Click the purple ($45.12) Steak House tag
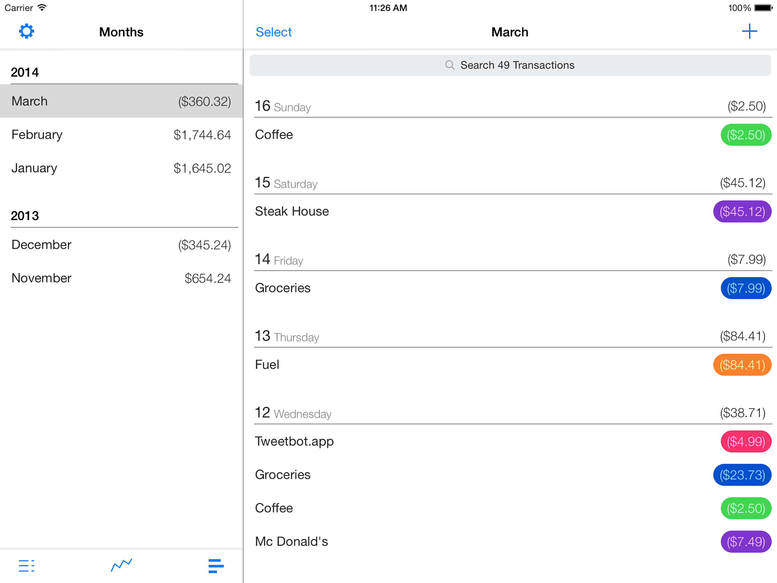Image resolution: width=777 pixels, height=583 pixels. point(742,212)
